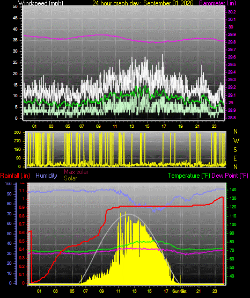Click the 'S' compass direction letter
The image size is (250, 298).
coord(235,150)
